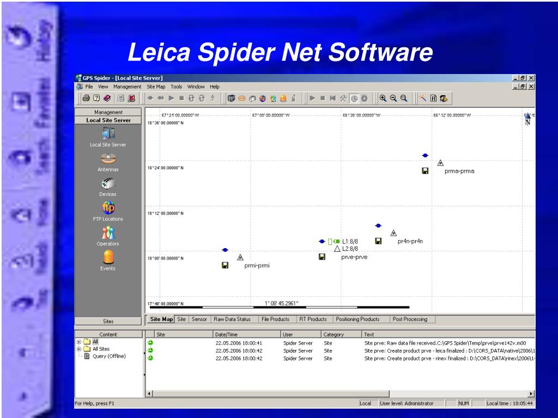Click the Zoom Out magnifier icon
Screen dimensions: 558x418
pyautogui.click(x=393, y=98)
